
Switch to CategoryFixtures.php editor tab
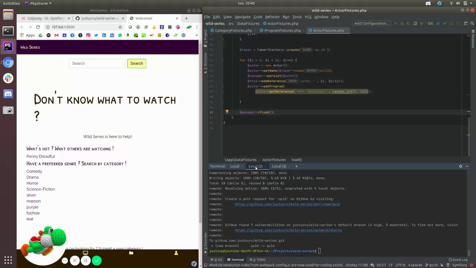tap(233, 31)
